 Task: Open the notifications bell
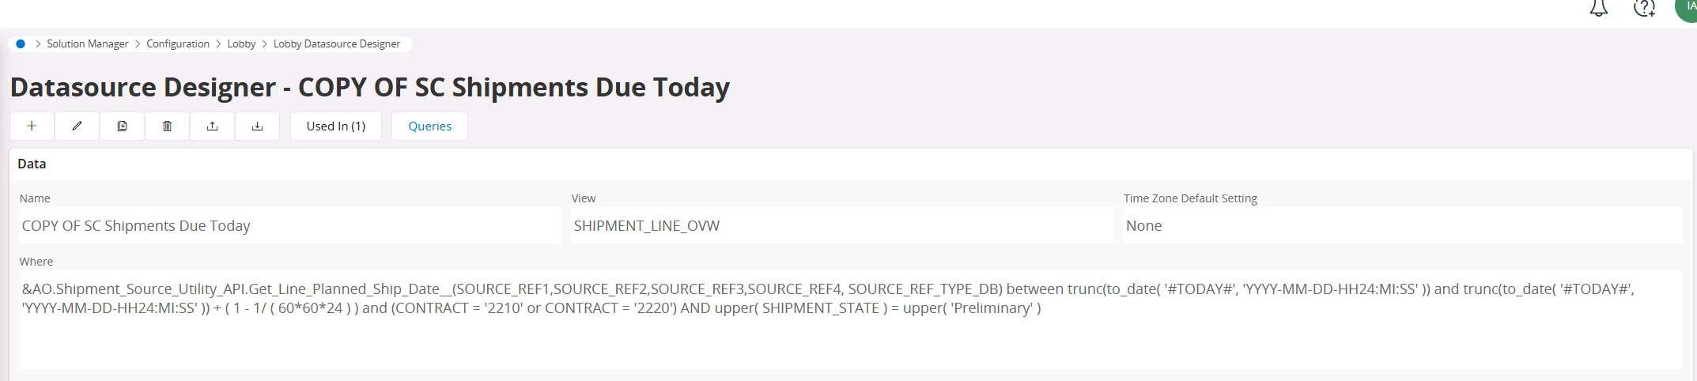[1599, 9]
